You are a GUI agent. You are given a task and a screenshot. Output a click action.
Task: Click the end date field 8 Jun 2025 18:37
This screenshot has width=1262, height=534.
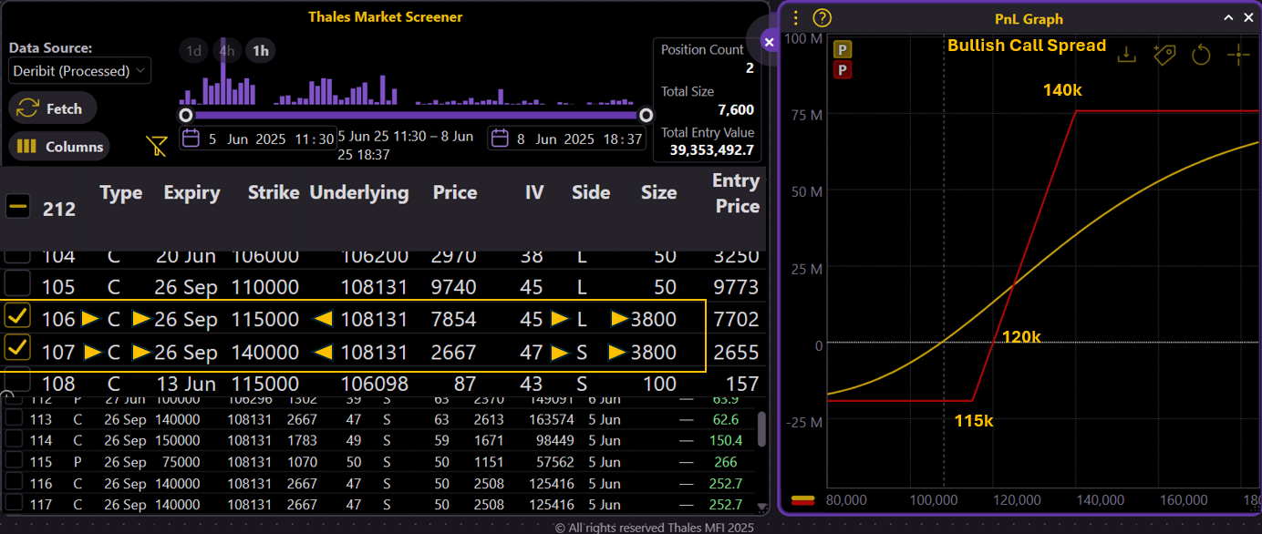click(566, 139)
